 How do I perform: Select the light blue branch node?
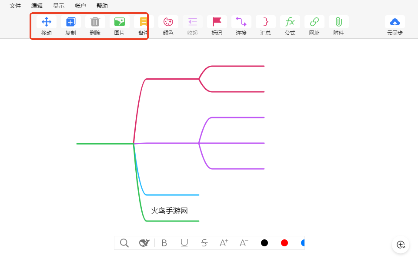pos(172,195)
